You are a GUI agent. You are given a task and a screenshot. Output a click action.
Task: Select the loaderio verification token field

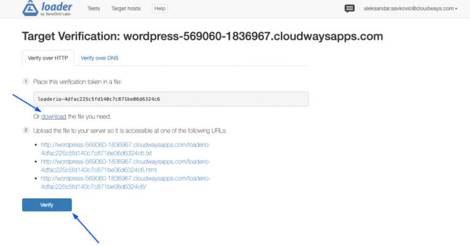tap(171, 99)
